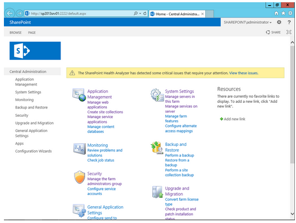Click the System Settings gear checklist icon
This screenshot has height=223, width=296.
(157, 95)
